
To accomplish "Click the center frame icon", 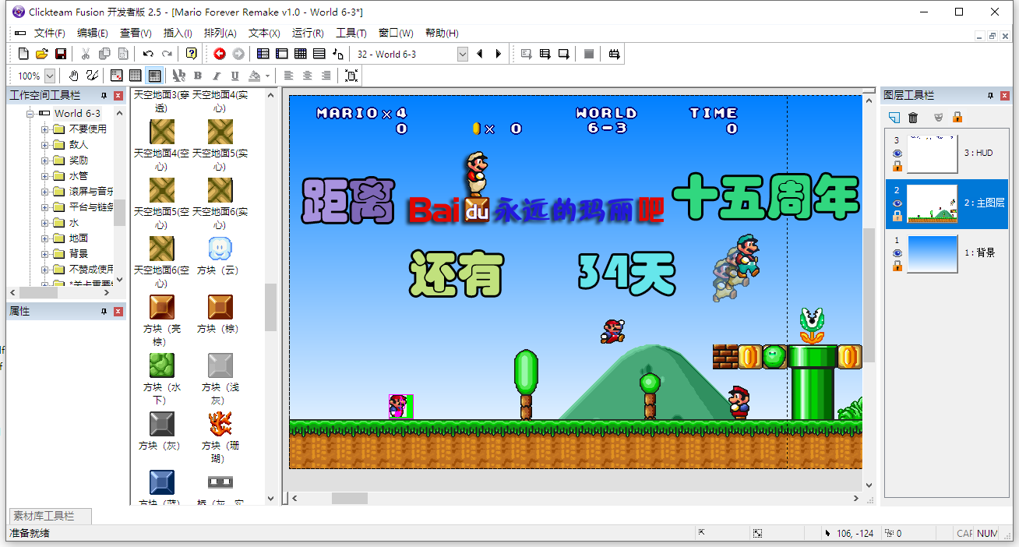I will click(351, 76).
